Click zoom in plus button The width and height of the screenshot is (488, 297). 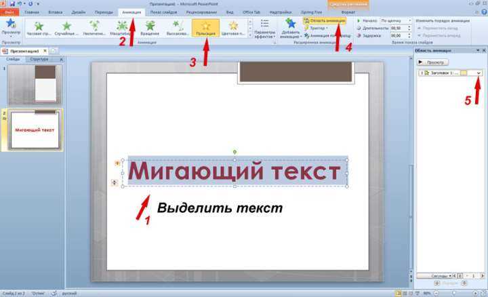tap(475, 293)
